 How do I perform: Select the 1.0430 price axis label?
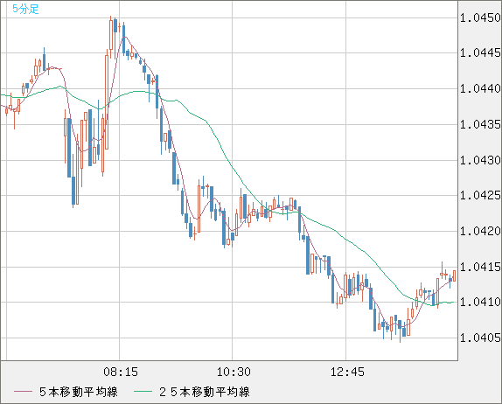point(480,160)
